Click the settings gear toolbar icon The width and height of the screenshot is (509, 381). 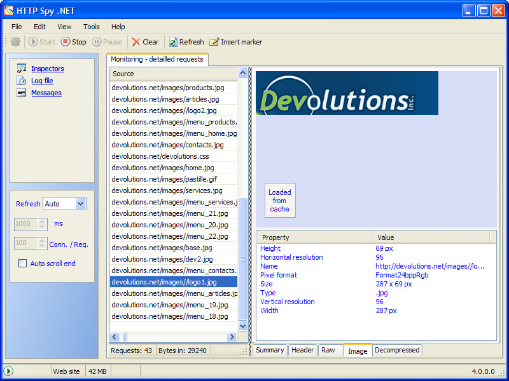pyautogui.click(x=15, y=42)
